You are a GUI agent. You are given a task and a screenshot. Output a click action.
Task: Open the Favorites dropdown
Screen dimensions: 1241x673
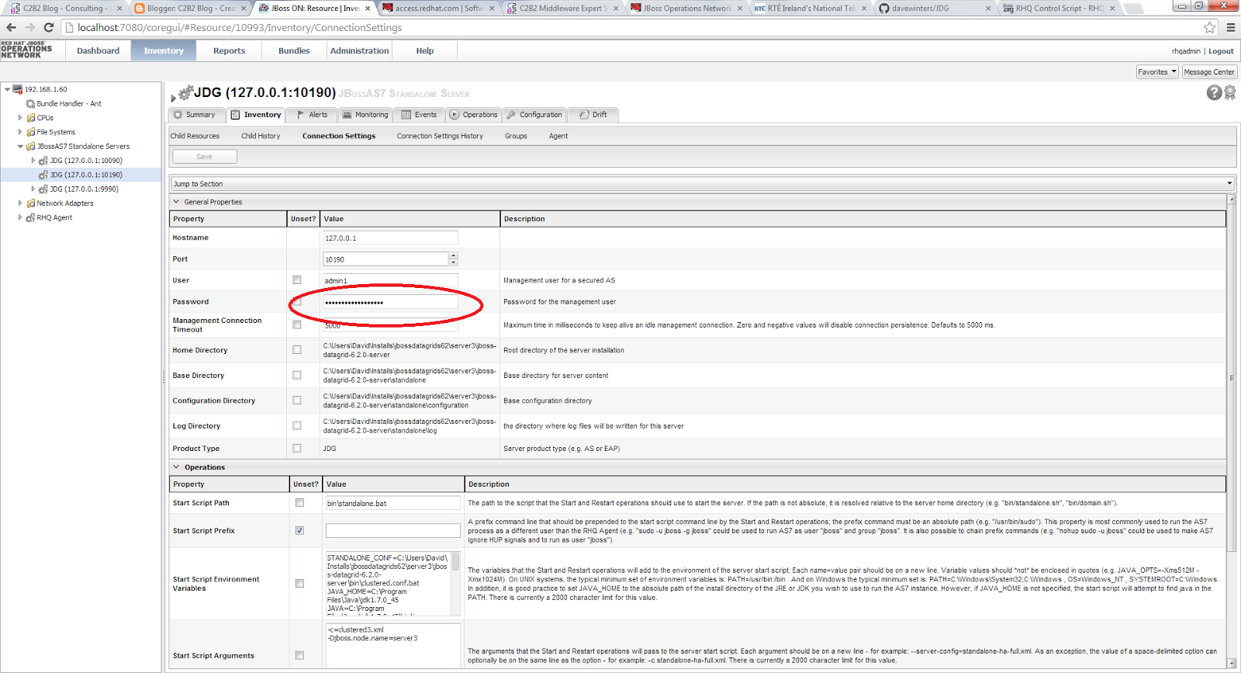(1157, 72)
